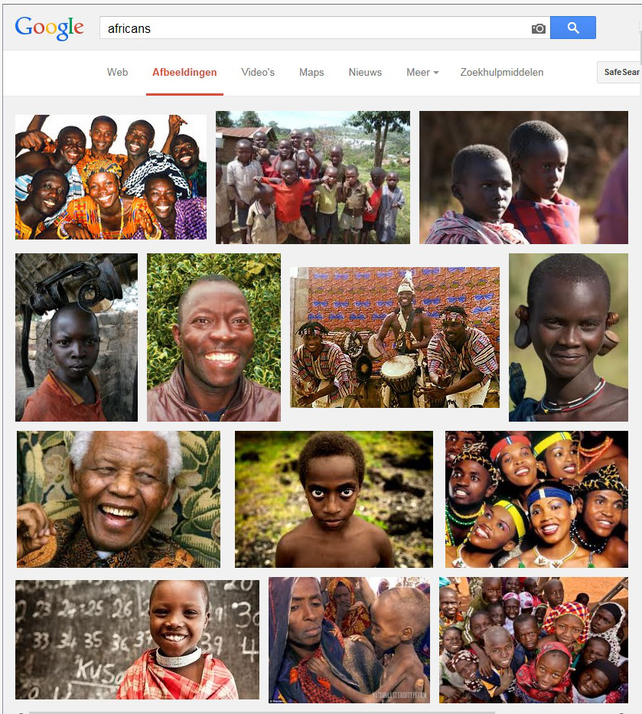
Task: Expand the Meer dropdown menu
Action: (422, 73)
